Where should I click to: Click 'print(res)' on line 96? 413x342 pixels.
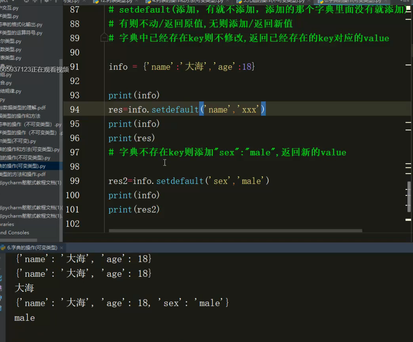click(x=132, y=138)
